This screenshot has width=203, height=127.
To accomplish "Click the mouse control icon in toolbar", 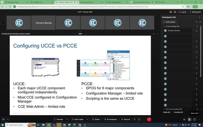I will point(135,119).
